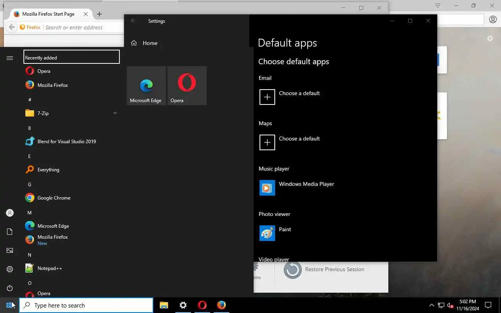Viewport: 501px width, 313px height.
Task: Open clock and date flyout
Action: 467,305
